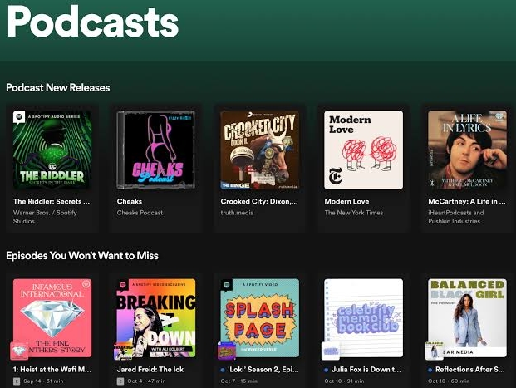Open McCartney A Life in Lyrics cover
The width and height of the screenshot is (516, 388).
(467, 150)
